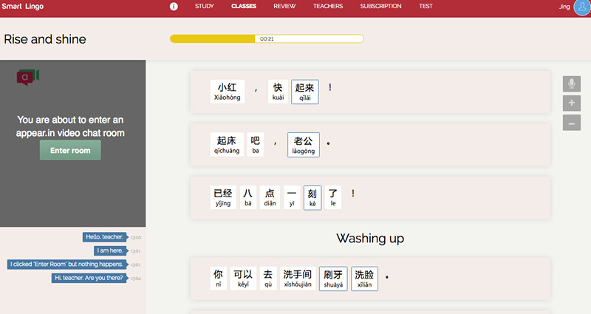Open the TEACHERS page
Image resolution: width=591 pixels, height=314 pixels.
point(327,6)
